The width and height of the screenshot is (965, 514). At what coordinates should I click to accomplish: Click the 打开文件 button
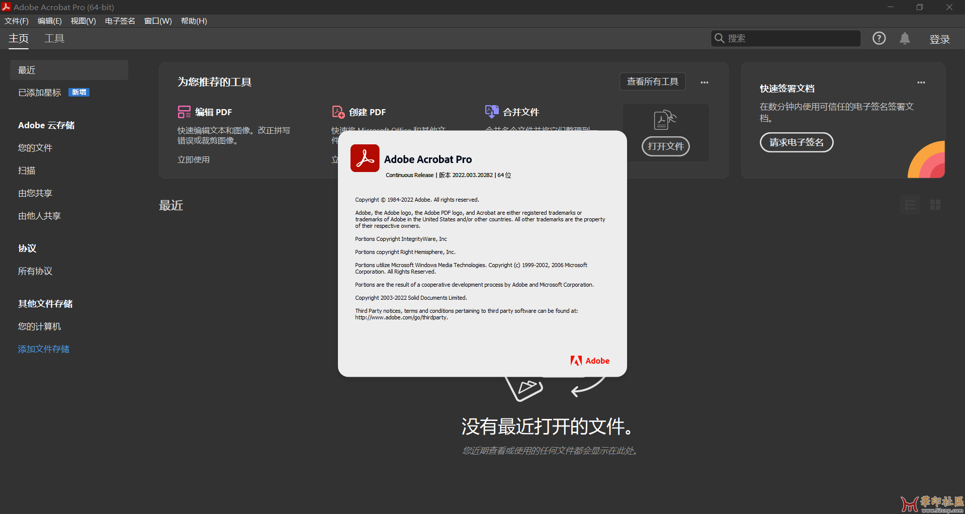[x=666, y=146]
